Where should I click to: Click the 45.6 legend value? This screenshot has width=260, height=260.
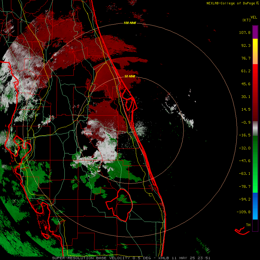[246, 84]
